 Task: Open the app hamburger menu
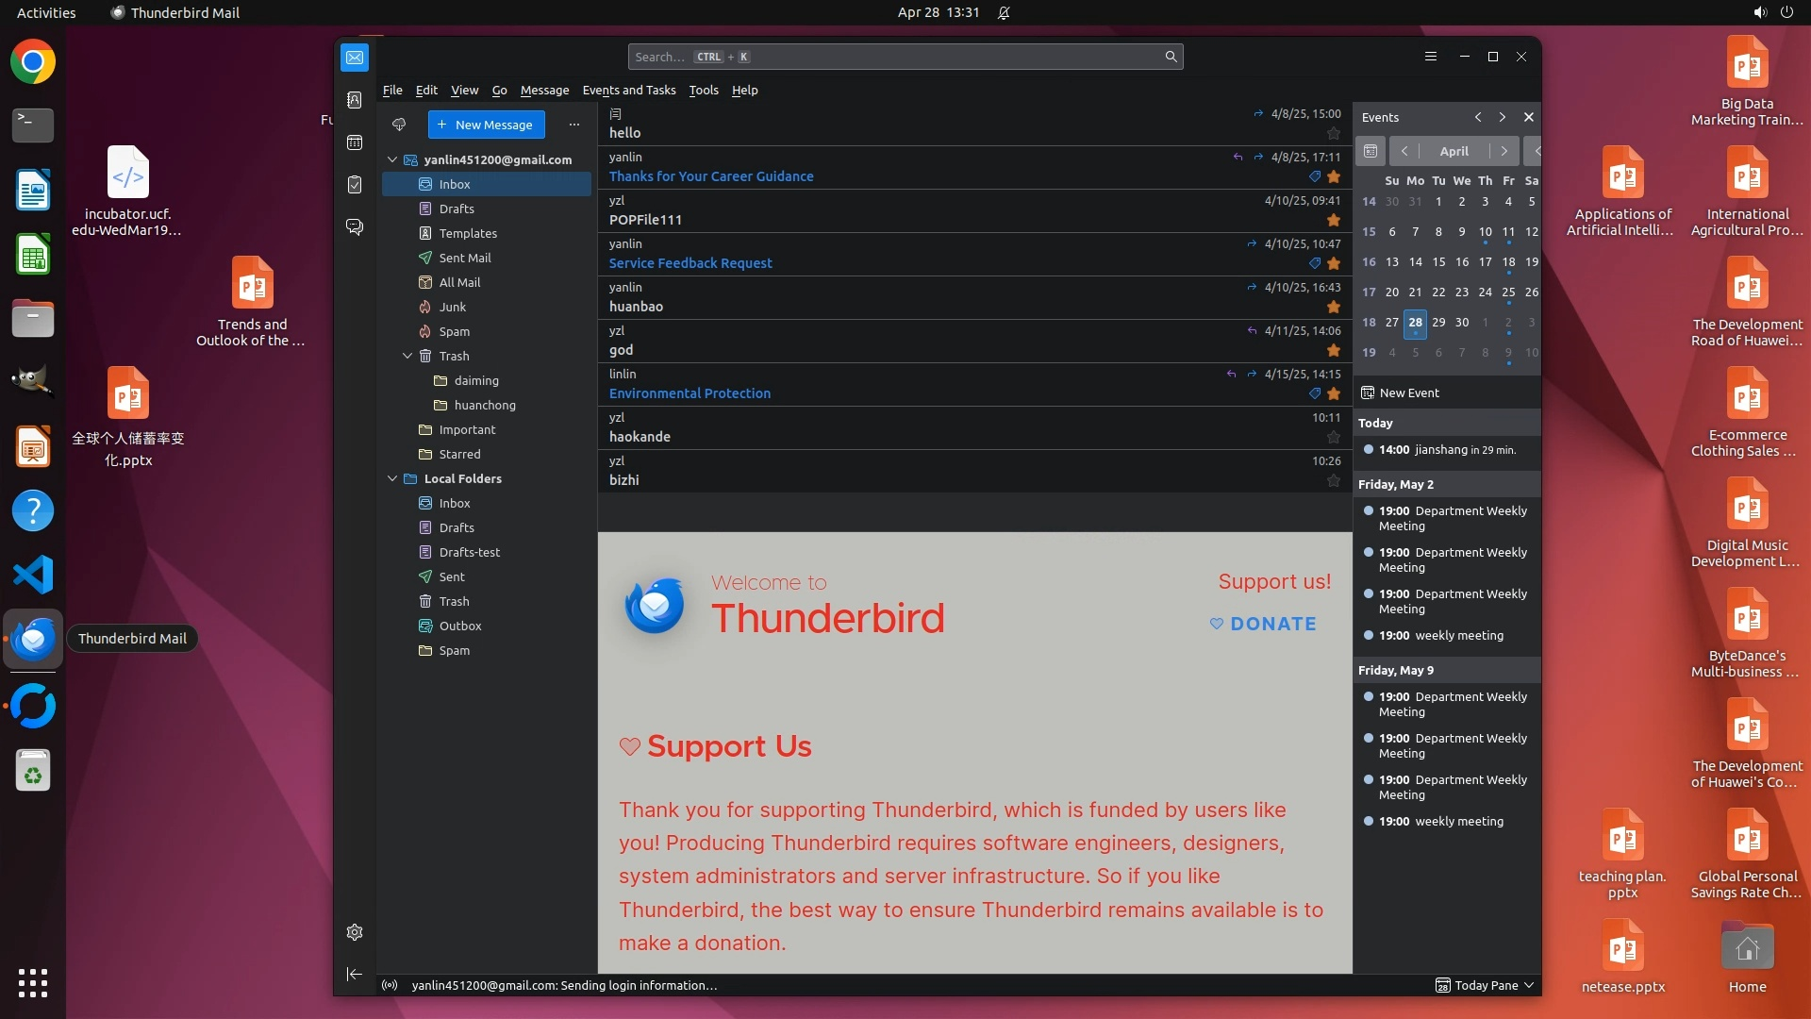[1431, 57]
